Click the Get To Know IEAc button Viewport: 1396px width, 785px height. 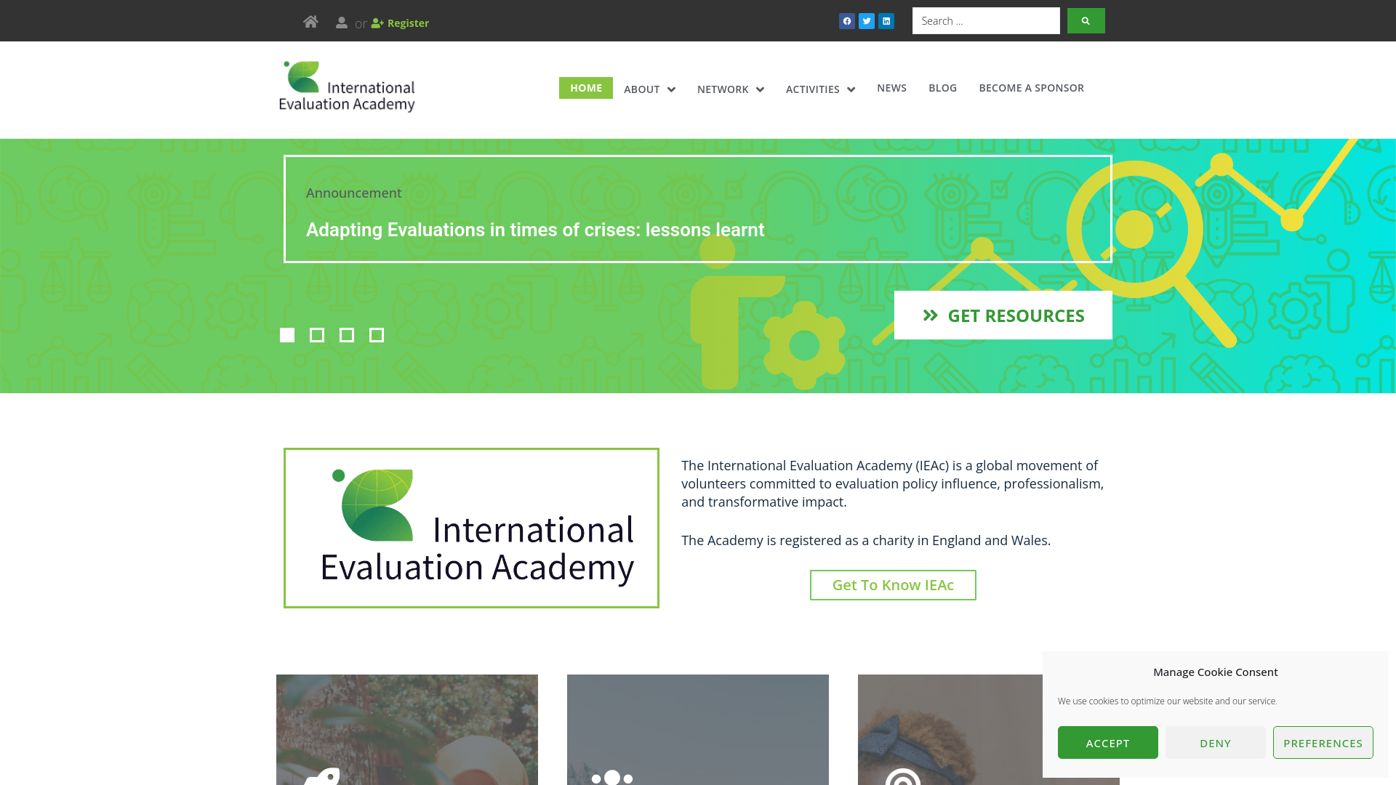(893, 585)
